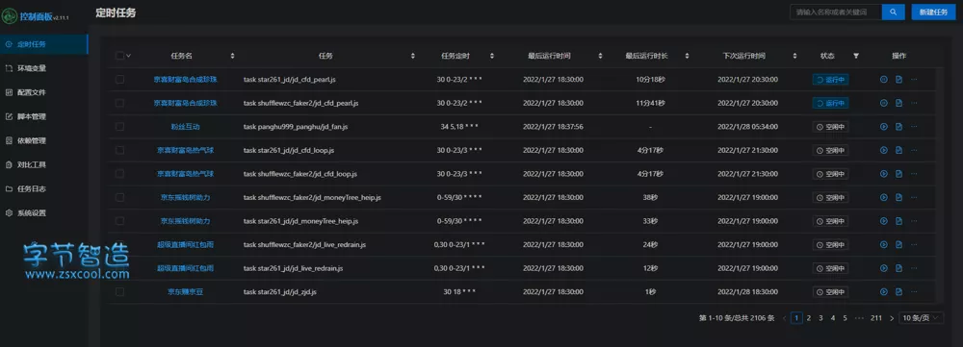This screenshot has width=963, height=347.
Task: Open more actions (…) for shufflewzc_faker2/jd_live_redrain.js
Action: point(914,244)
